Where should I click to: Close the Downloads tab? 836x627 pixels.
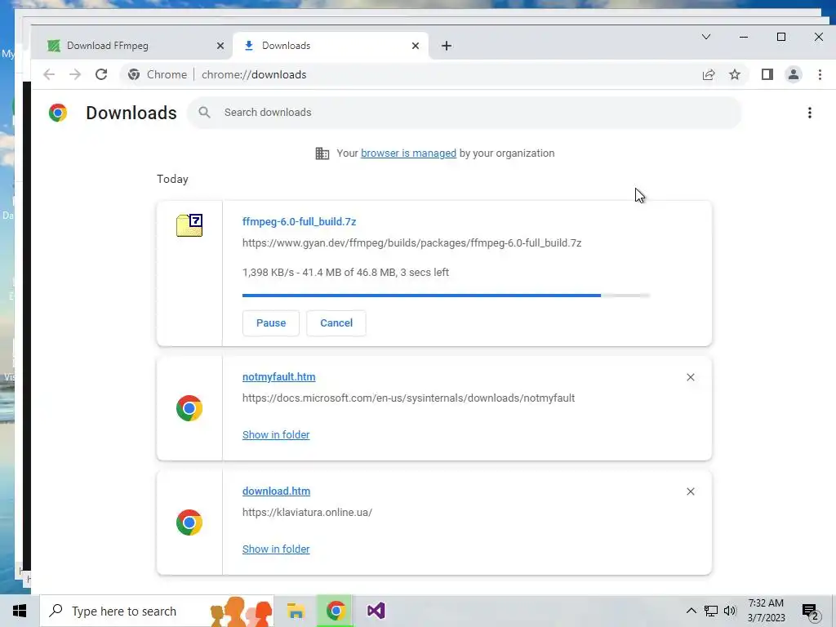[416, 46]
